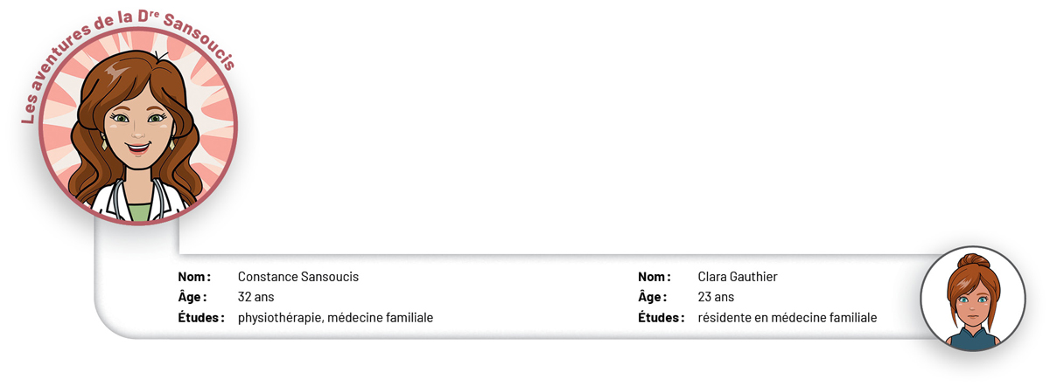Click Clara's hair bun in avatar
Viewport: 1050px width, 386px height.
pyautogui.click(x=973, y=261)
